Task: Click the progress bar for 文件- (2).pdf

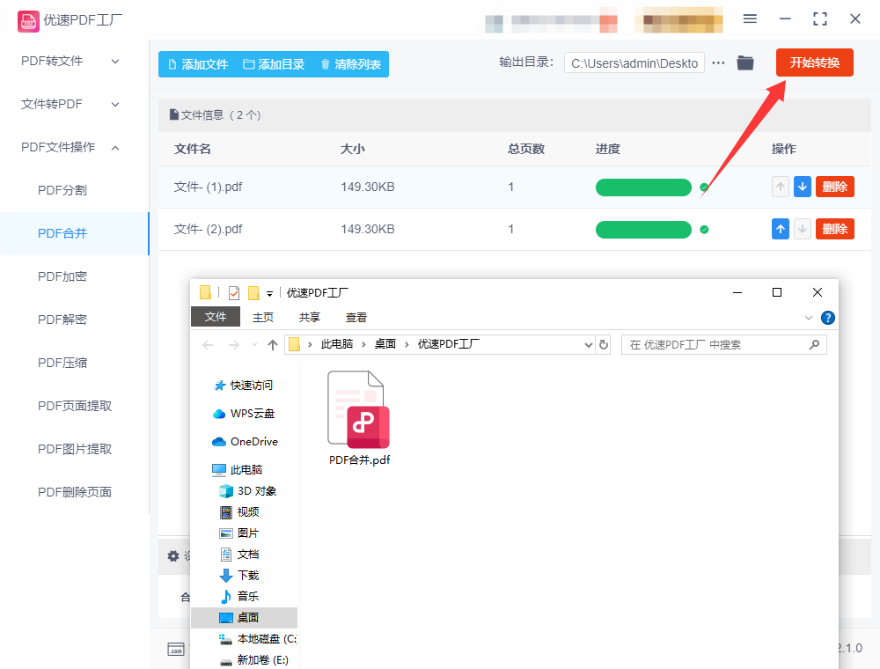Action: click(x=643, y=230)
